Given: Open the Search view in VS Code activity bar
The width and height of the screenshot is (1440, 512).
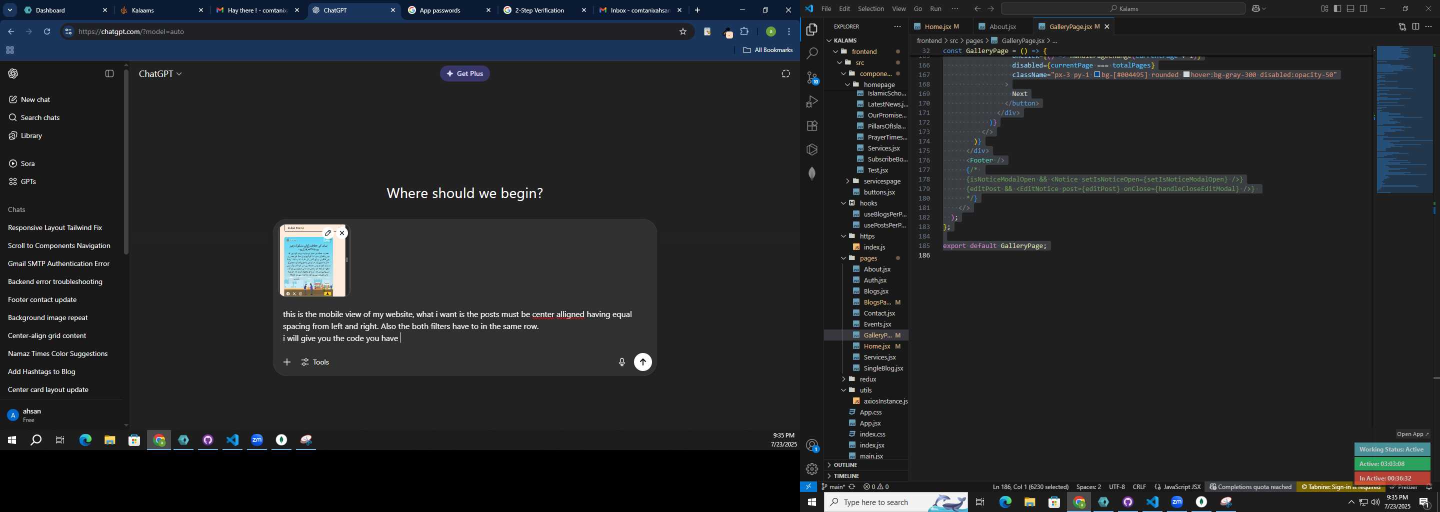Looking at the screenshot, I should (x=811, y=53).
